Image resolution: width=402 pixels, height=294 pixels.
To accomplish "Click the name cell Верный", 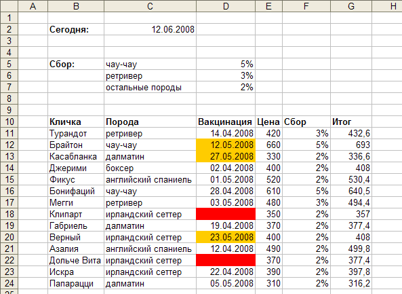I will 76,238.
